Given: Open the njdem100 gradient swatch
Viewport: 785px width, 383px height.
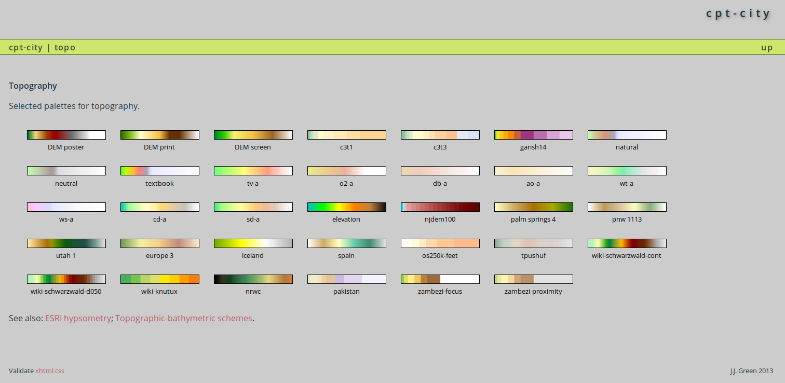Looking at the screenshot, I should 440,207.
